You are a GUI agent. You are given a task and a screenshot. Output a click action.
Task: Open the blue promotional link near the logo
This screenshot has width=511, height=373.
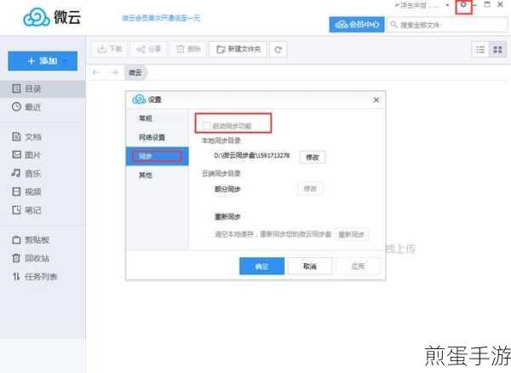[x=162, y=18]
